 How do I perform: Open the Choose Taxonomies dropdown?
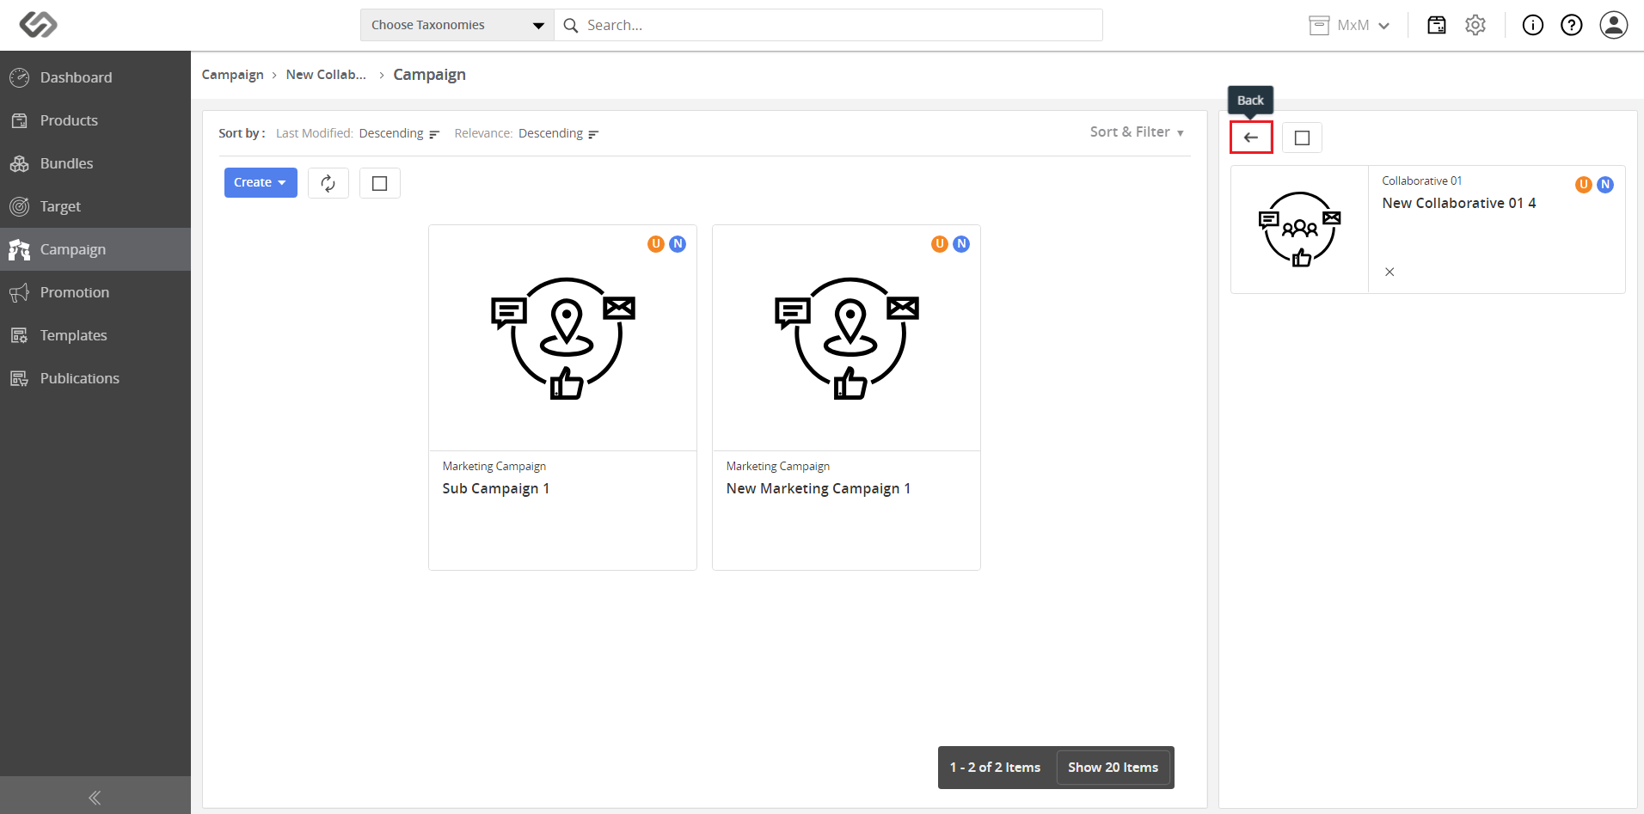457,25
